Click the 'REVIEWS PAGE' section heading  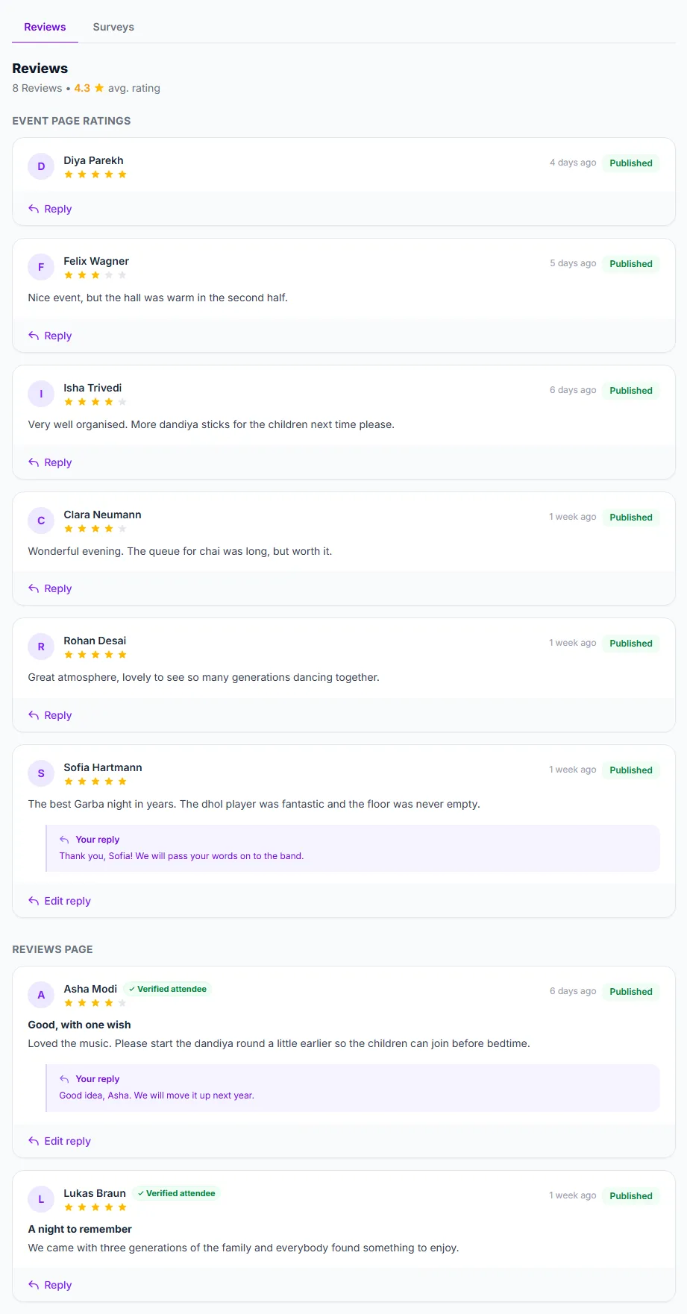[x=52, y=949]
